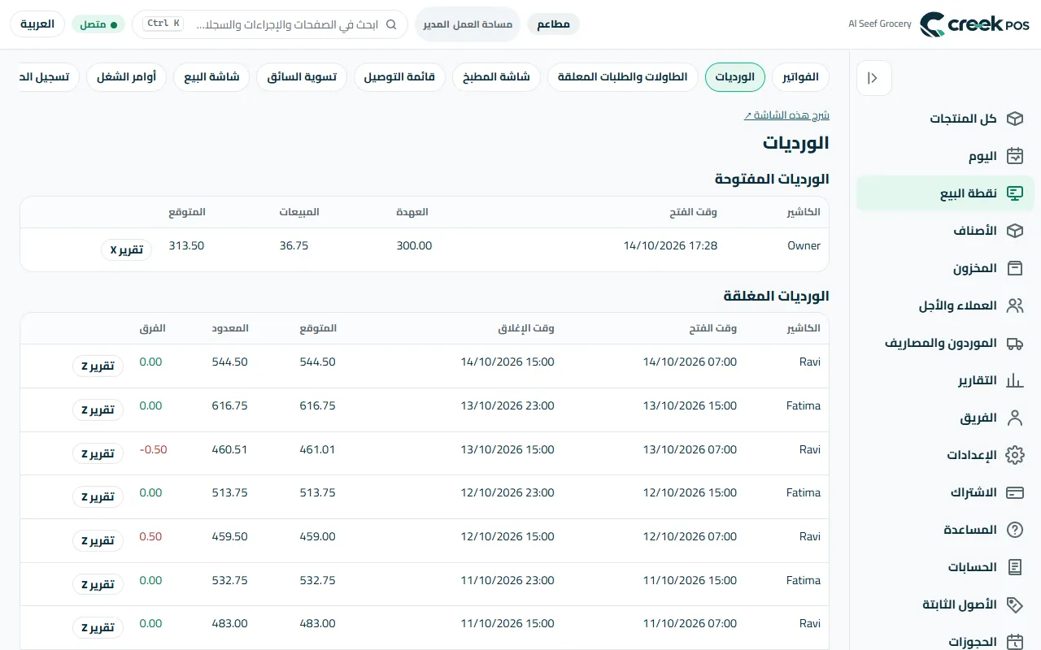The image size is (1041, 650).
Task: Click the inventory archive icon
Action: [1014, 268]
